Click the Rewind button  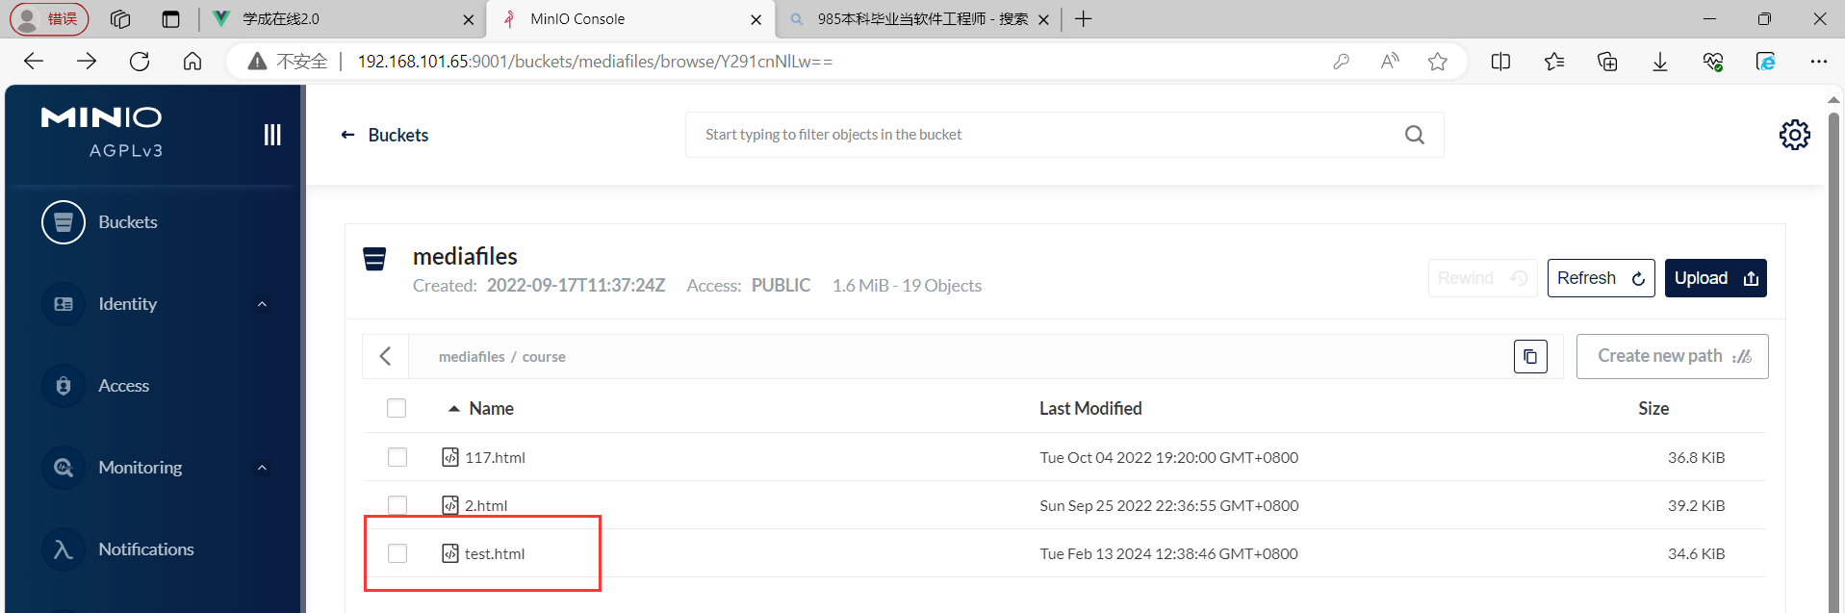pos(1482,278)
